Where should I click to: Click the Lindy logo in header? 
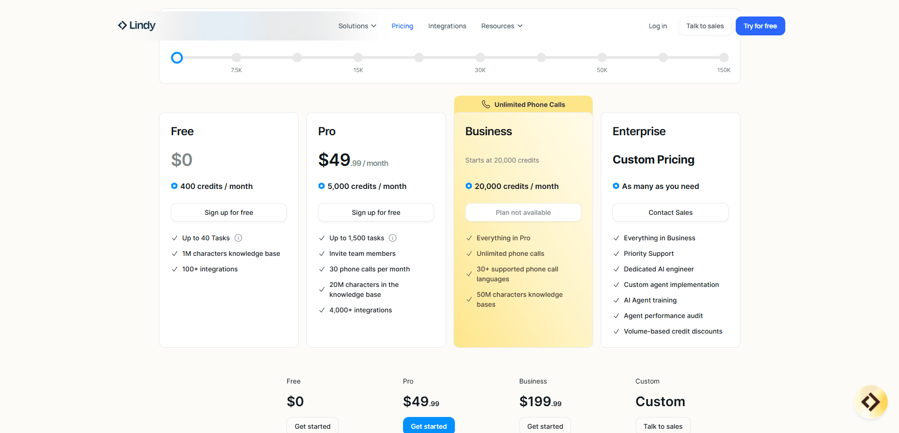(136, 25)
